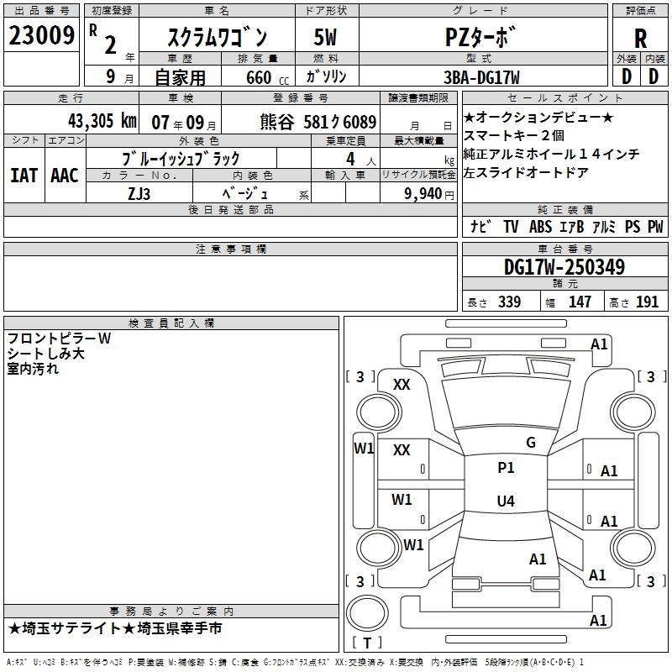Select the P1 roof damage mark
Screen dimensions: 672x672
tap(506, 468)
